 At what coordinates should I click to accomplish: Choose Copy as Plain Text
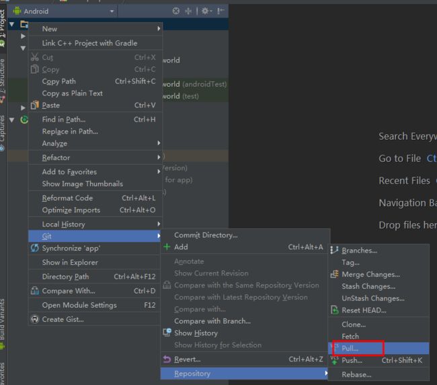coord(95,93)
